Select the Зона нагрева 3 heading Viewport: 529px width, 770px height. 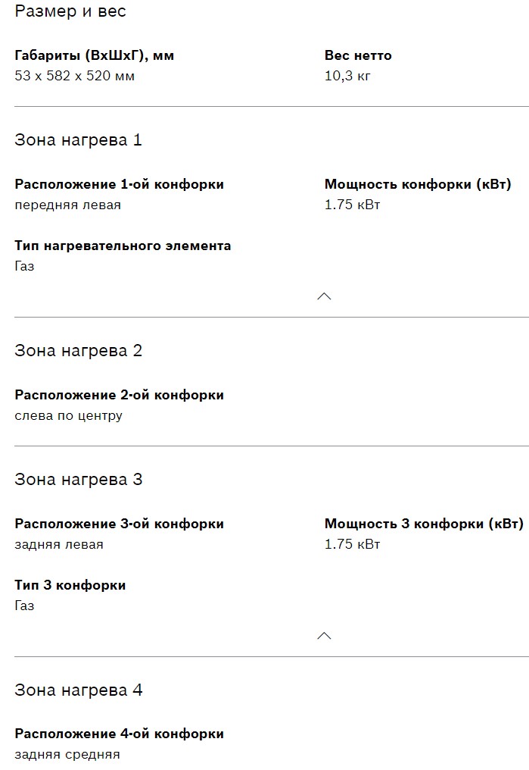click(x=78, y=480)
